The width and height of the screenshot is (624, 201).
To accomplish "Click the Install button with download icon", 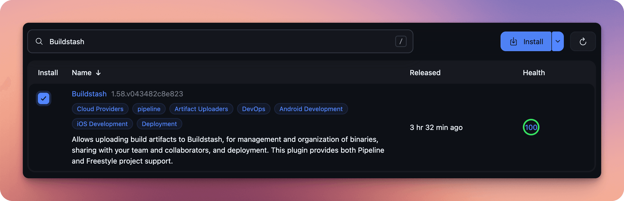I will click(x=526, y=41).
